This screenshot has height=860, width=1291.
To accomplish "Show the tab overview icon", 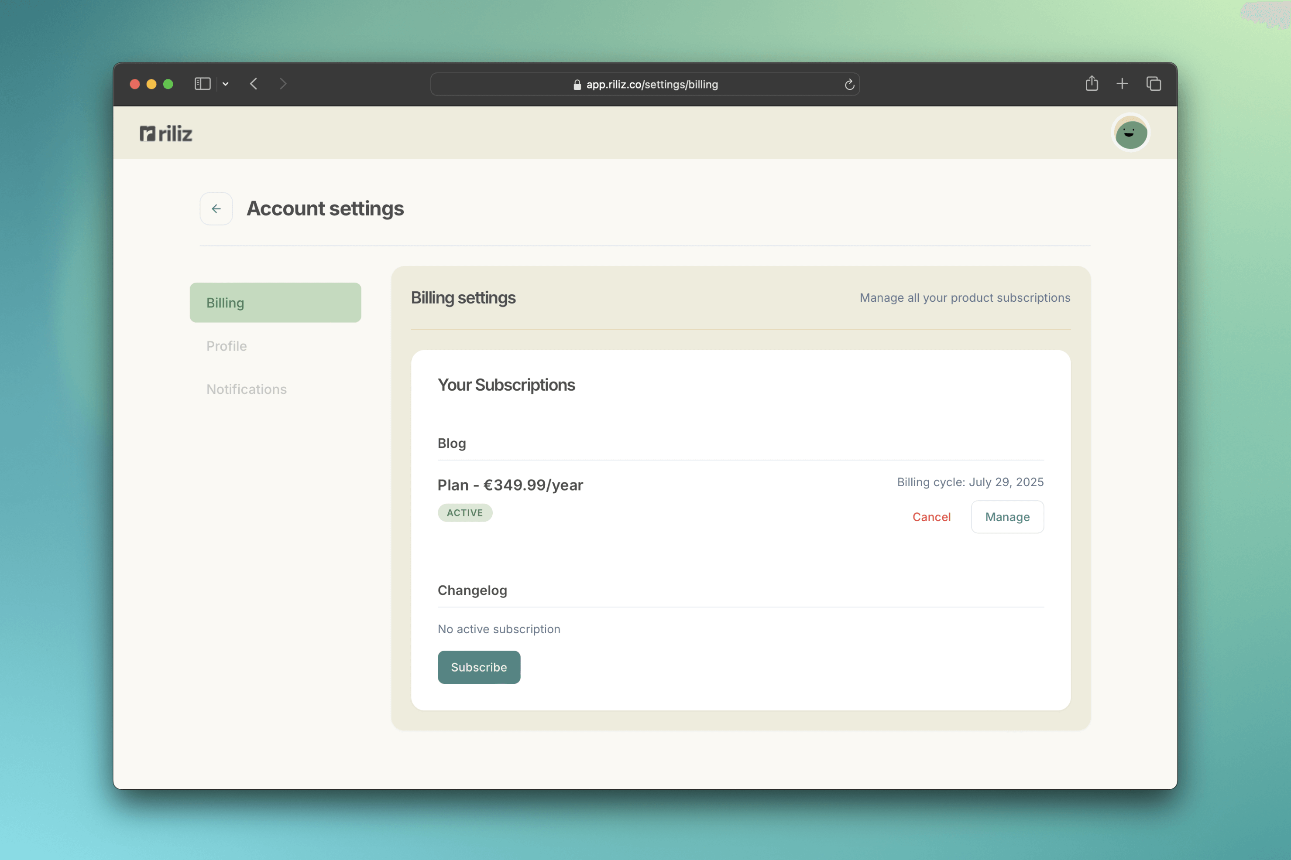I will click(1153, 83).
